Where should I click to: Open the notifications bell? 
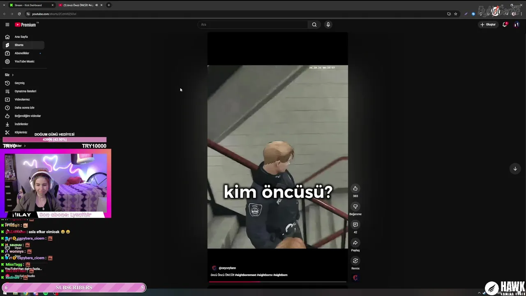click(505, 25)
